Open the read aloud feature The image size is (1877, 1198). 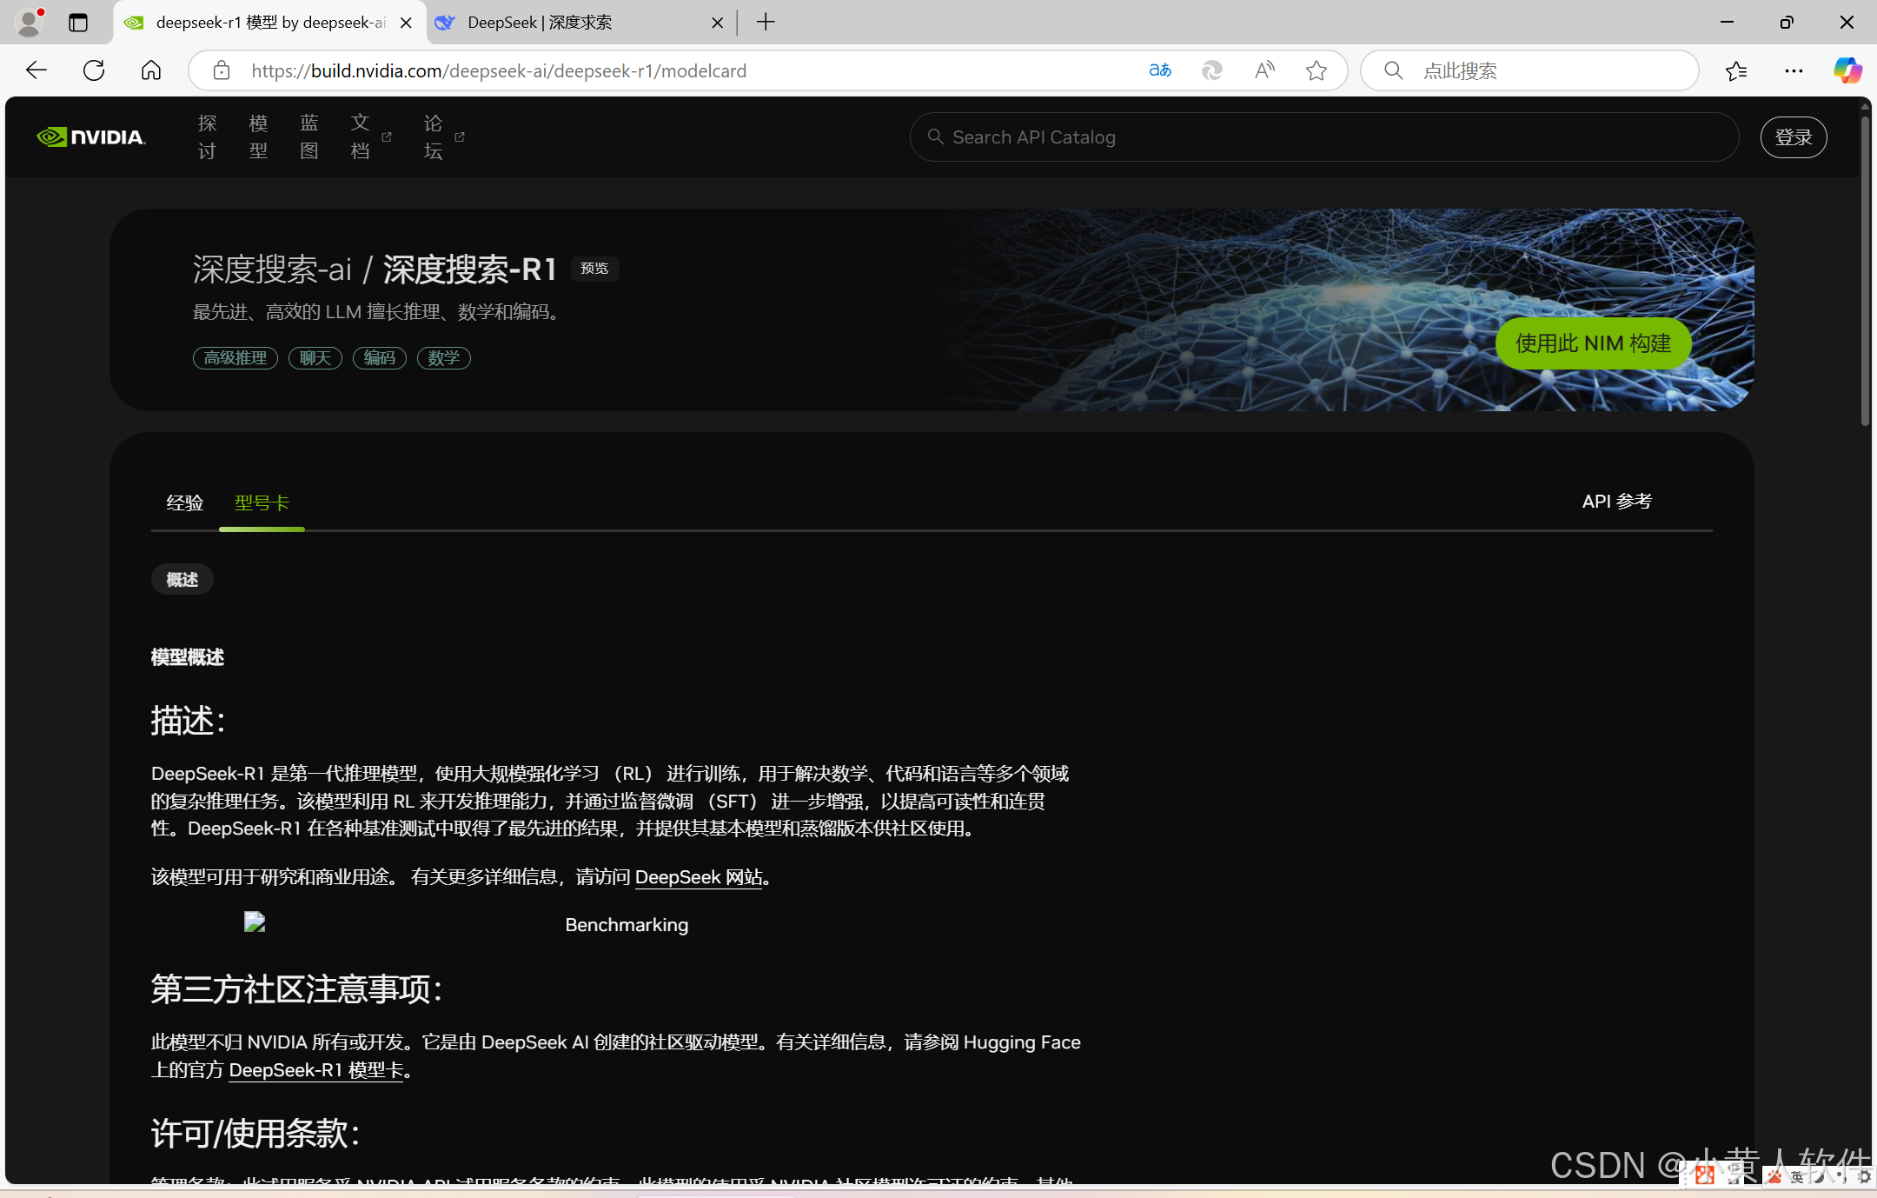coord(1264,70)
